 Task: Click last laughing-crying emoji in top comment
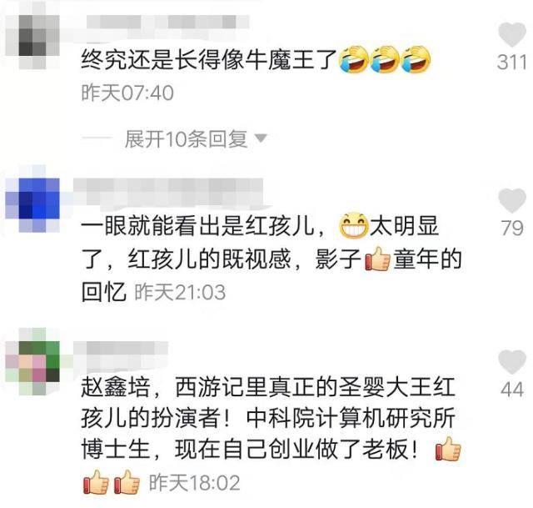coord(416,59)
